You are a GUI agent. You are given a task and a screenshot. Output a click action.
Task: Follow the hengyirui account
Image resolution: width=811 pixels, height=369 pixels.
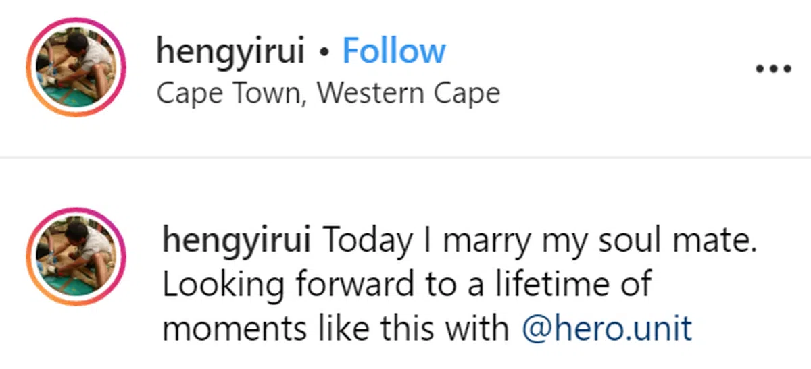(393, 52)
